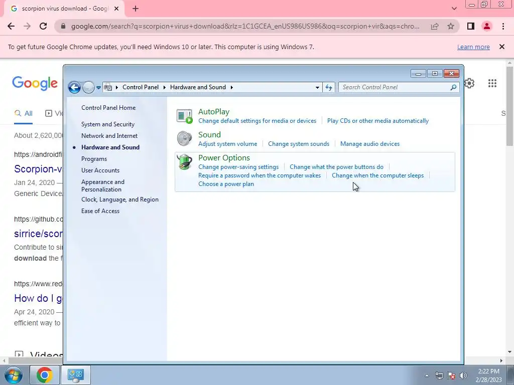Open a new Chrome tab
The image size is (514, 385).
(136, 9)
